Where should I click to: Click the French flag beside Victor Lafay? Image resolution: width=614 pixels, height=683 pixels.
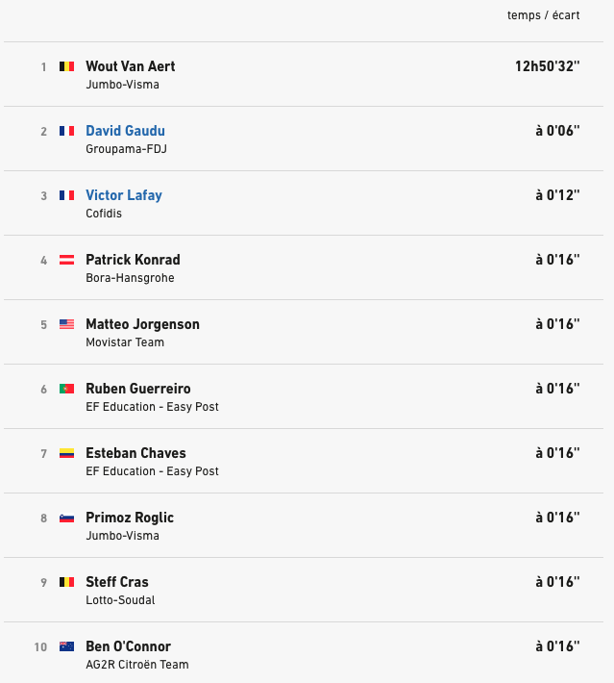click(66, 195)
